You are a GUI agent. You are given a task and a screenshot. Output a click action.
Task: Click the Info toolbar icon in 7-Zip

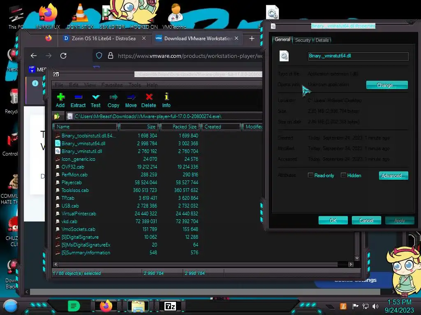(166, 100)
